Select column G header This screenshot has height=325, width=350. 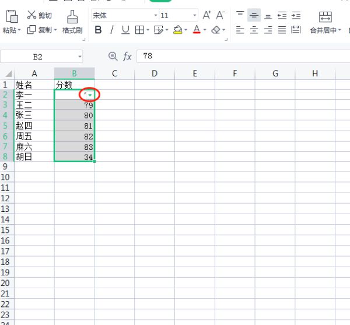[x=275, y=73]
